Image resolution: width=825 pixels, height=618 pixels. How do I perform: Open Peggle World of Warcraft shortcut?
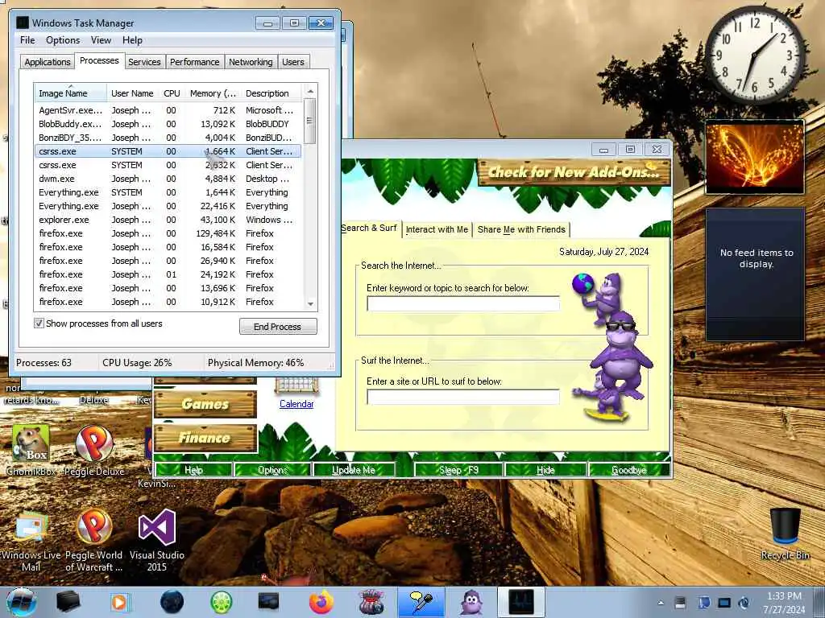coord(93,540)
